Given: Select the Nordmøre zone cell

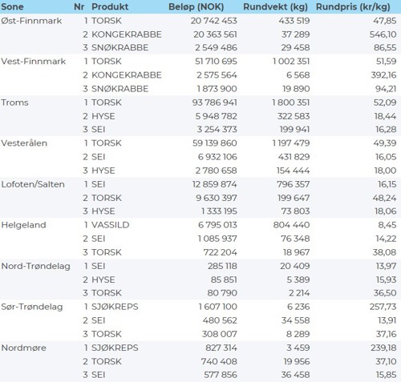Looking at the screenshot, I should 23,348.
